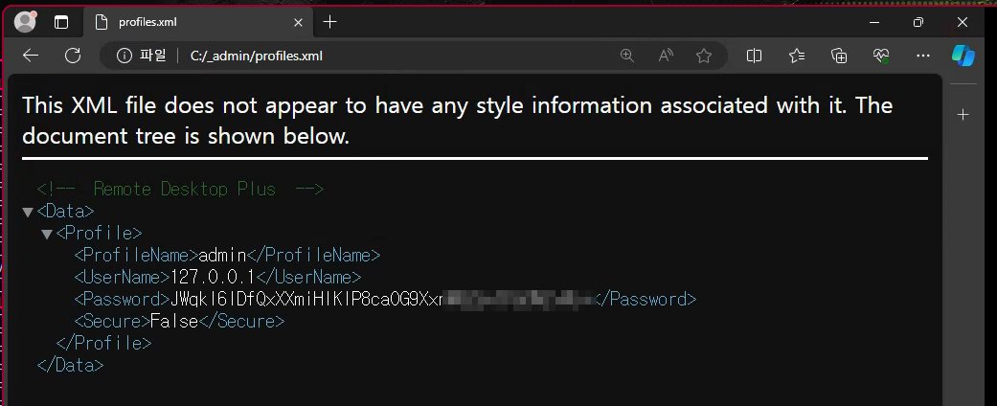The width and height of the screenshot is (997, 406).
Task: Toggle split screen view icon
Action: (754, 56)
